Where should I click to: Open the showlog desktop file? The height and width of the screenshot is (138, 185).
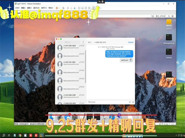click(x=169, y=52)
